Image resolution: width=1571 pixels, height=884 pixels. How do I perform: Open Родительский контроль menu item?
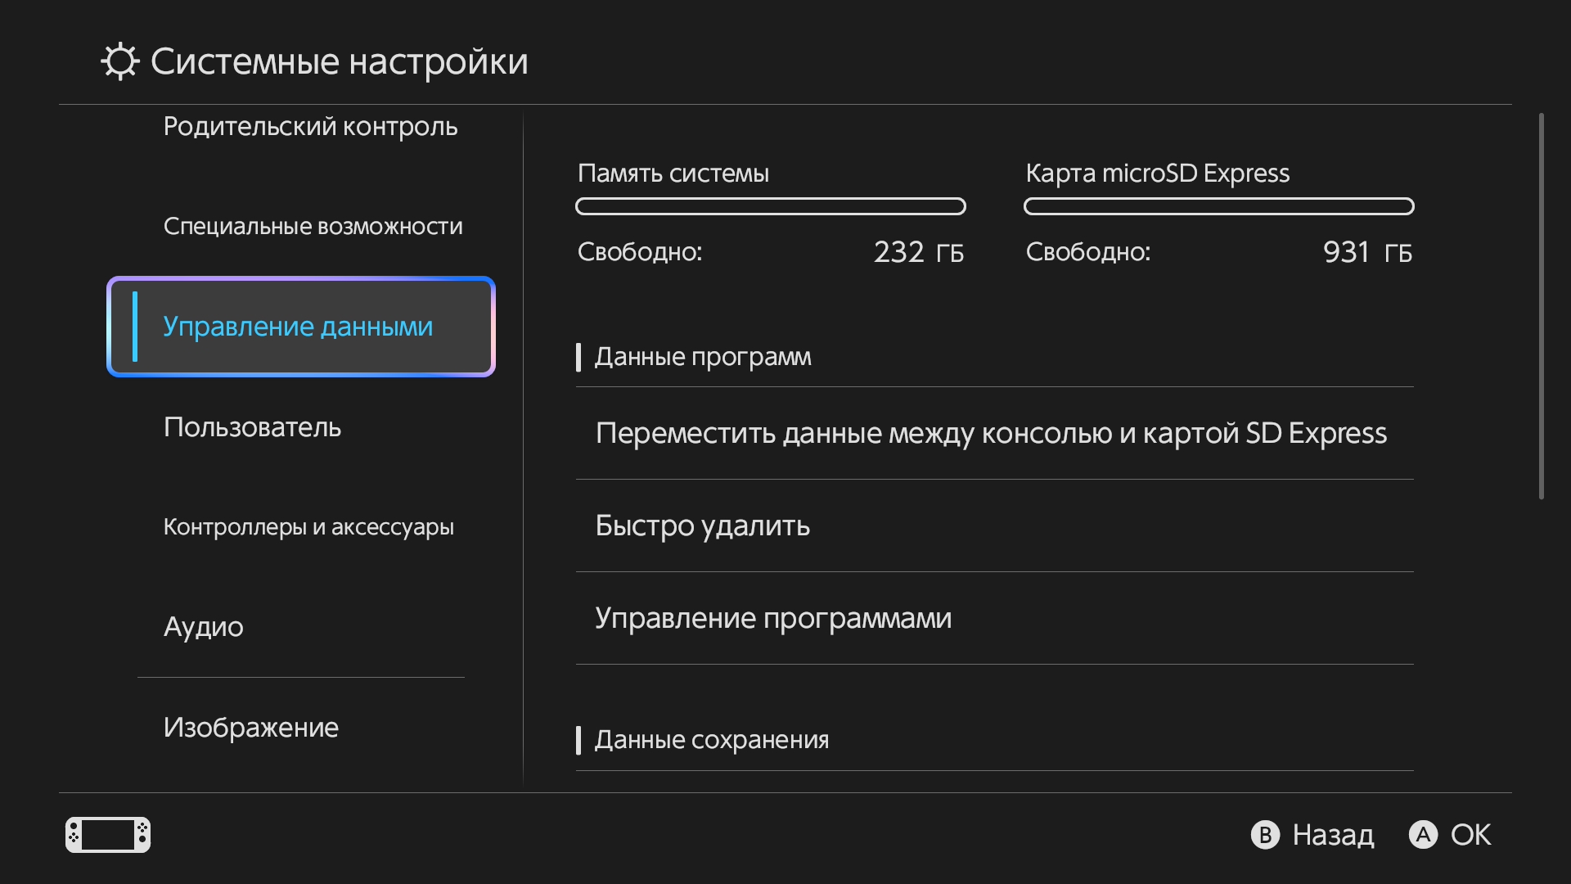click(x=310, y=127)
